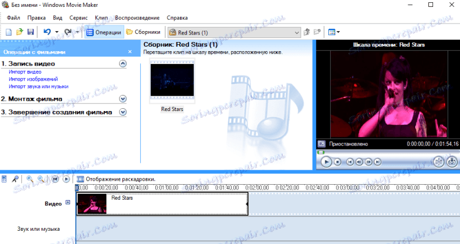460x244 pixels.
Task: Zoom in on the timeline
Action: coord(30,179)
